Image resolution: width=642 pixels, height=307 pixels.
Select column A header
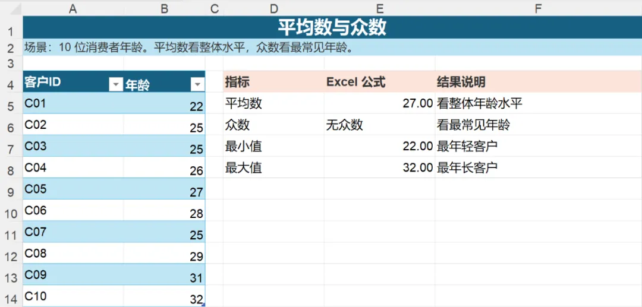(x=73, y=8)
